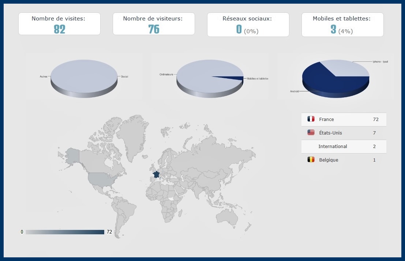This screenshot has width=405, height=261.
Task: Click the Android pie label
Action: 295,91
